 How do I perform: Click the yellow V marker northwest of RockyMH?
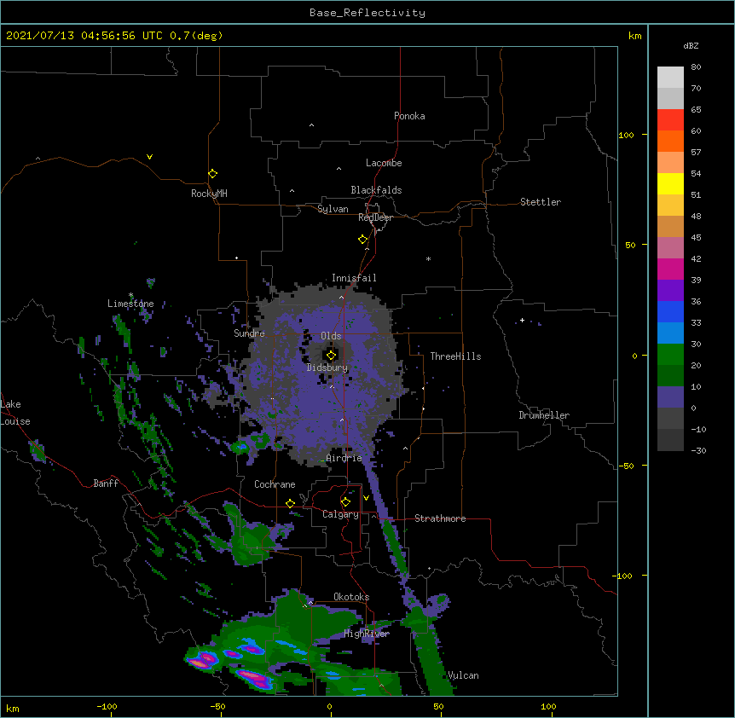pos(149,157)
